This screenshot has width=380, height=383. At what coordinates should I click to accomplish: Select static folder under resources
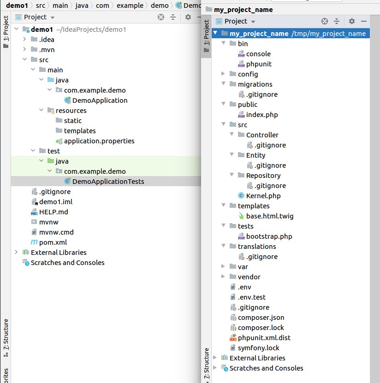[x=69, y=121]
